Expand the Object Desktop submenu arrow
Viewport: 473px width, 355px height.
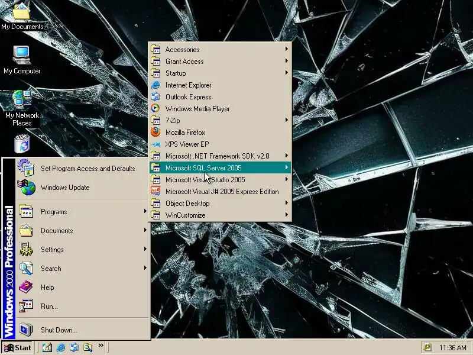287,203
